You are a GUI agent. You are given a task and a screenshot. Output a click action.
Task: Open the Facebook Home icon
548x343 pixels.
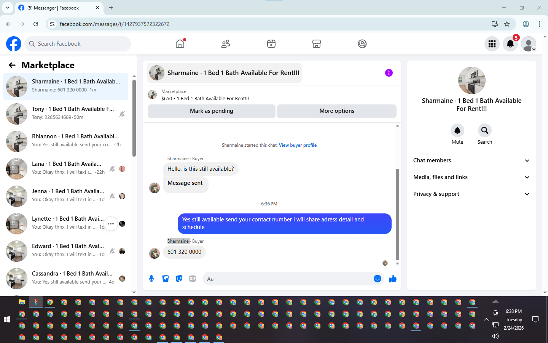click(x=180, y=44)
